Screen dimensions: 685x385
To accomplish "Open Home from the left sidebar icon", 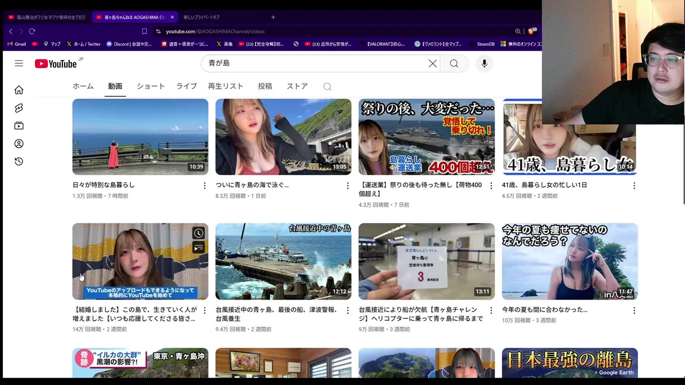I will 19,90.
